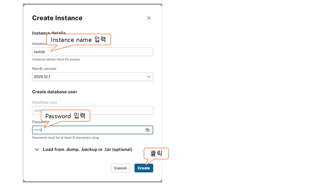This screenshot has height=185, width=329.
Task: Click the password length requirement hint text
Action: [x=66, y=137]
